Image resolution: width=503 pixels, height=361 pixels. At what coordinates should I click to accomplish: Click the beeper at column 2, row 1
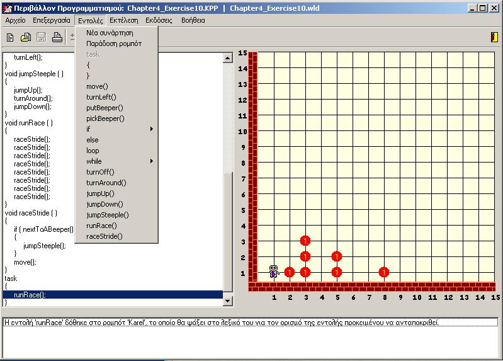[x=290, y=272]
